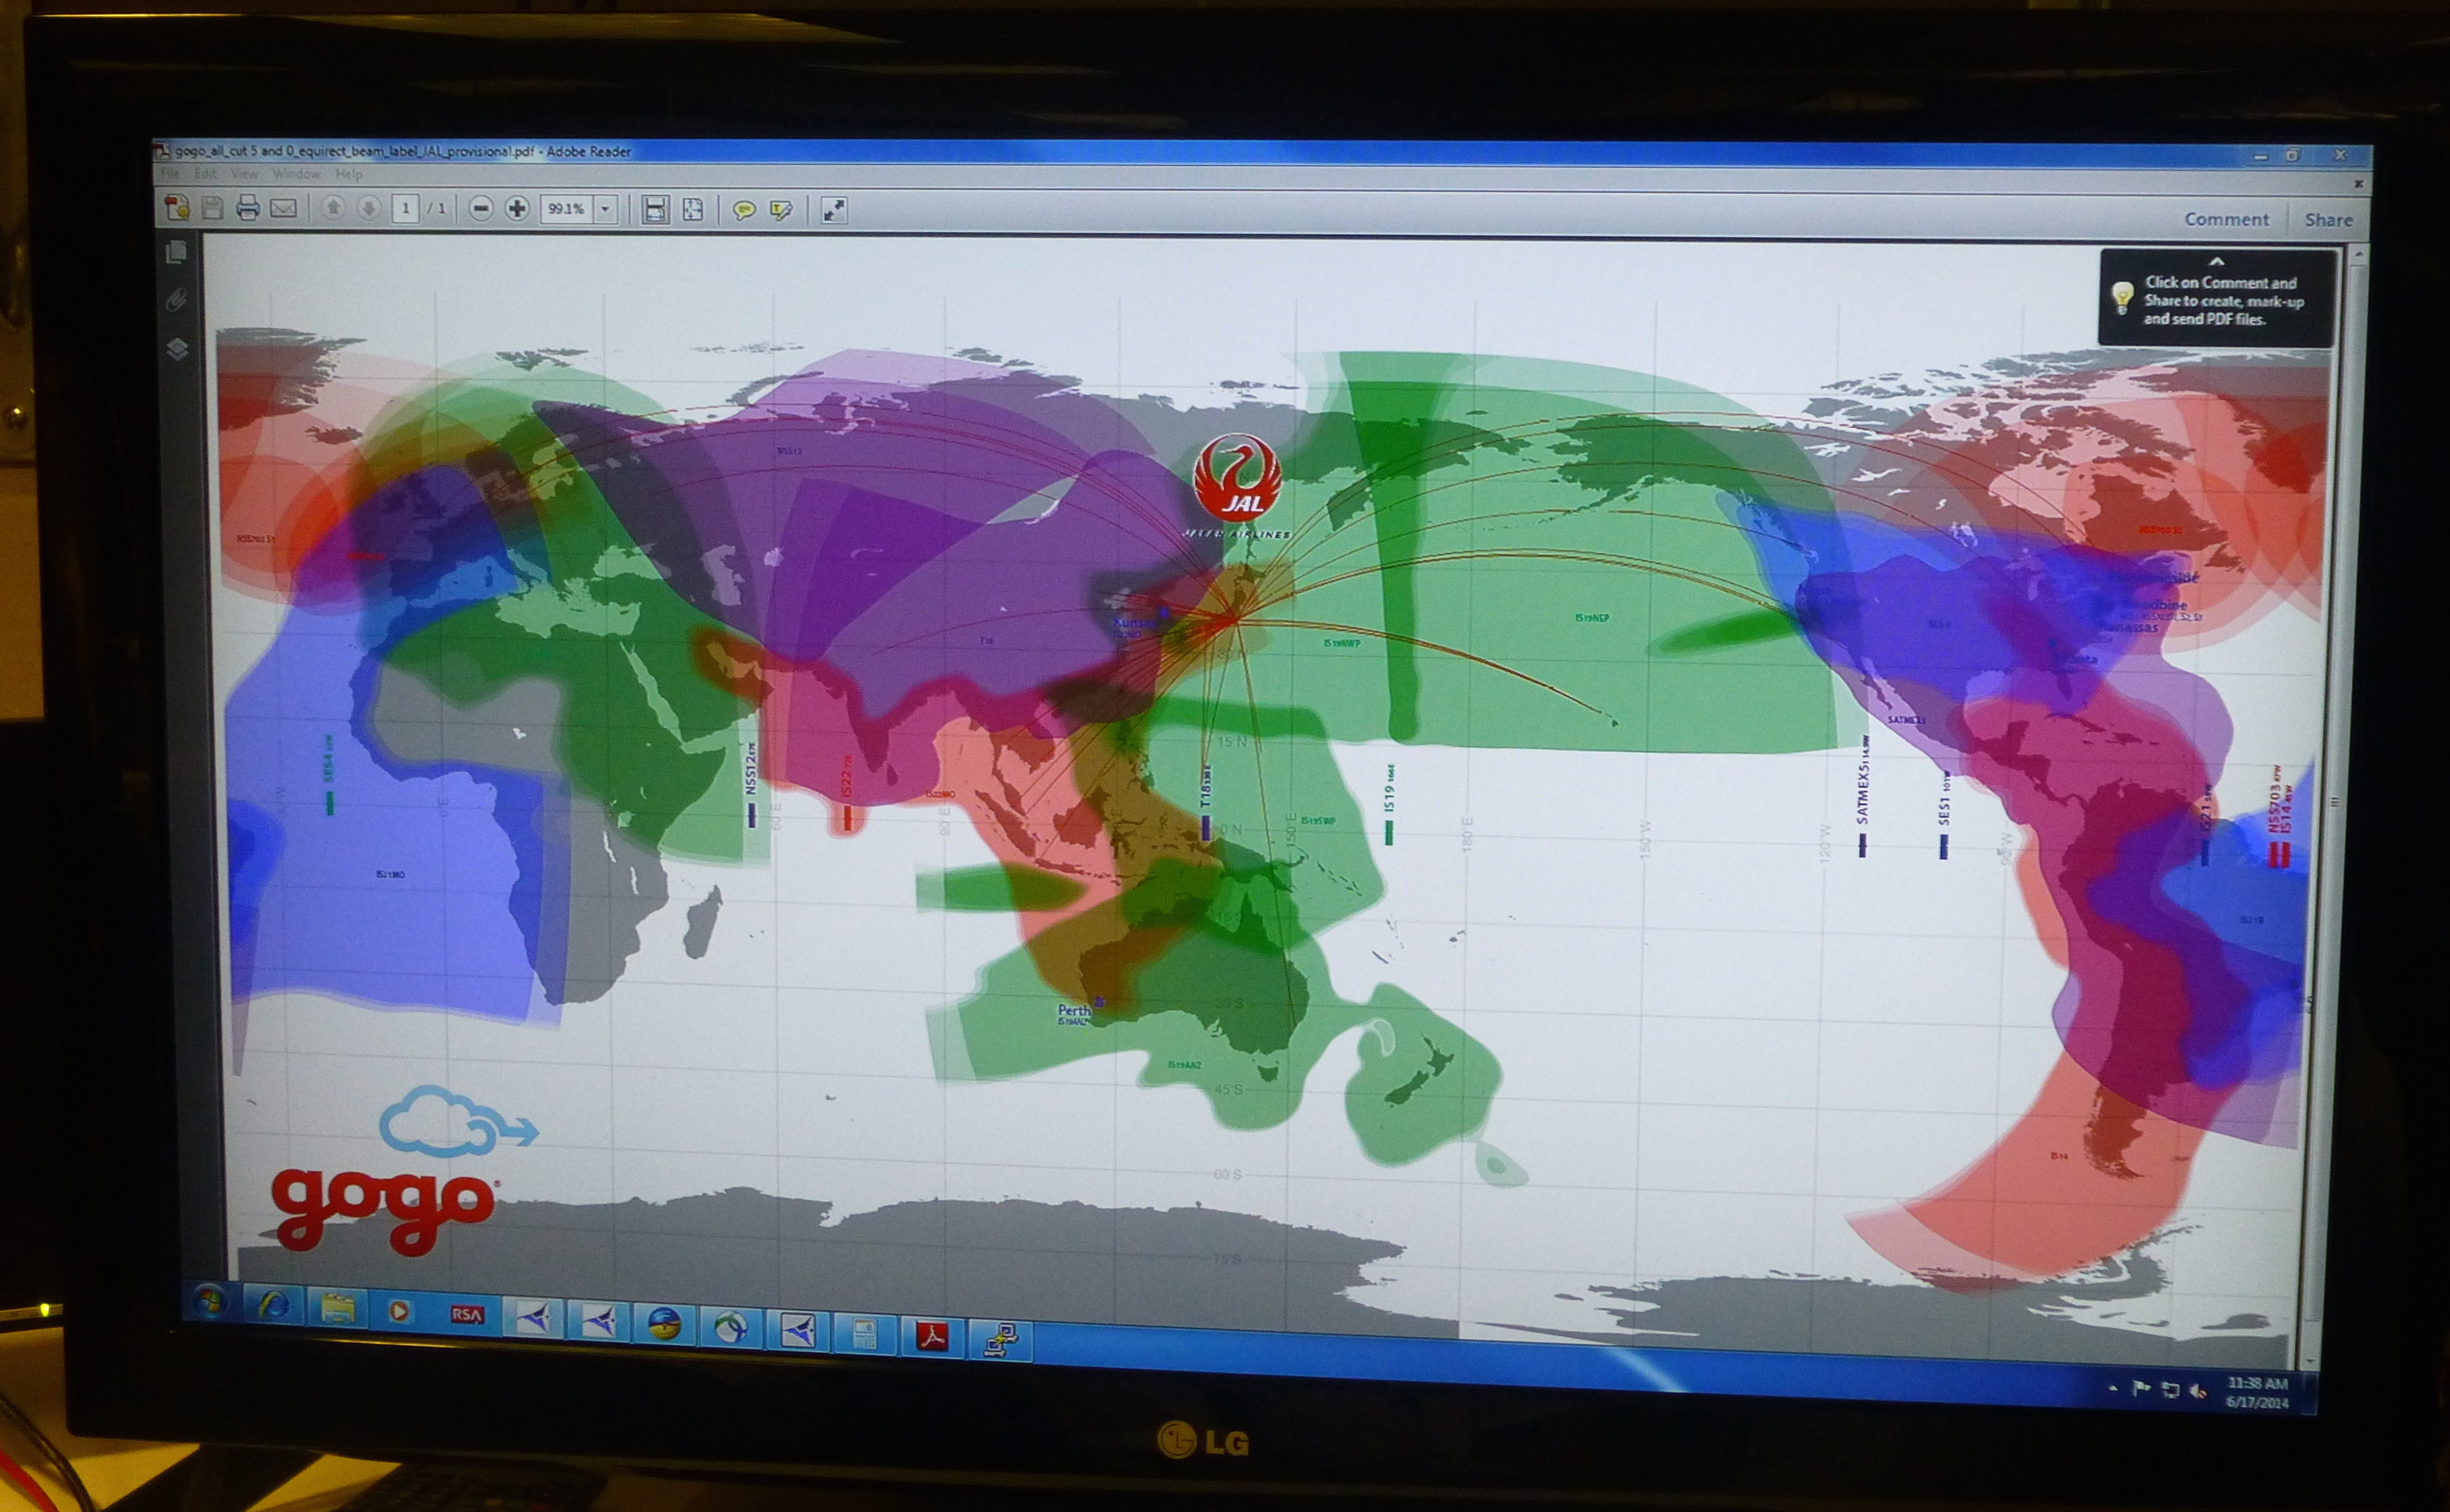Viewport: 2450px width, 1512px height.
Task: Print the document with printer icon
Action: (x=247, y=208)
